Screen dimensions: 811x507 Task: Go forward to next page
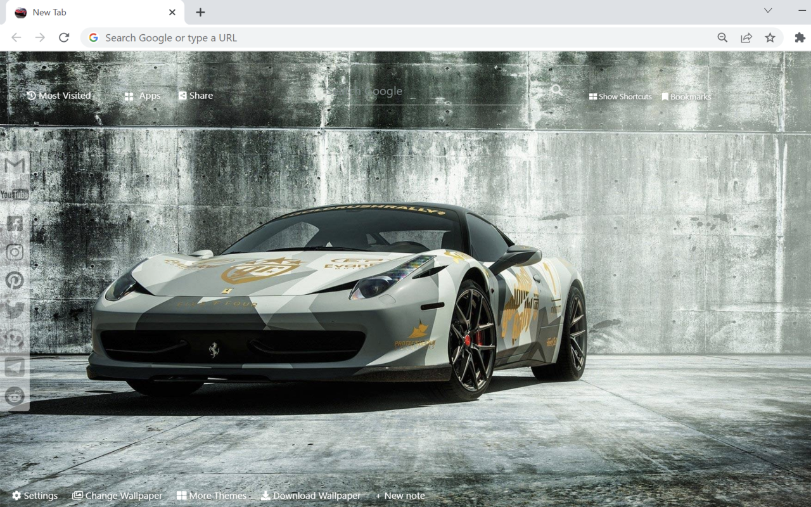pos(40,37)
